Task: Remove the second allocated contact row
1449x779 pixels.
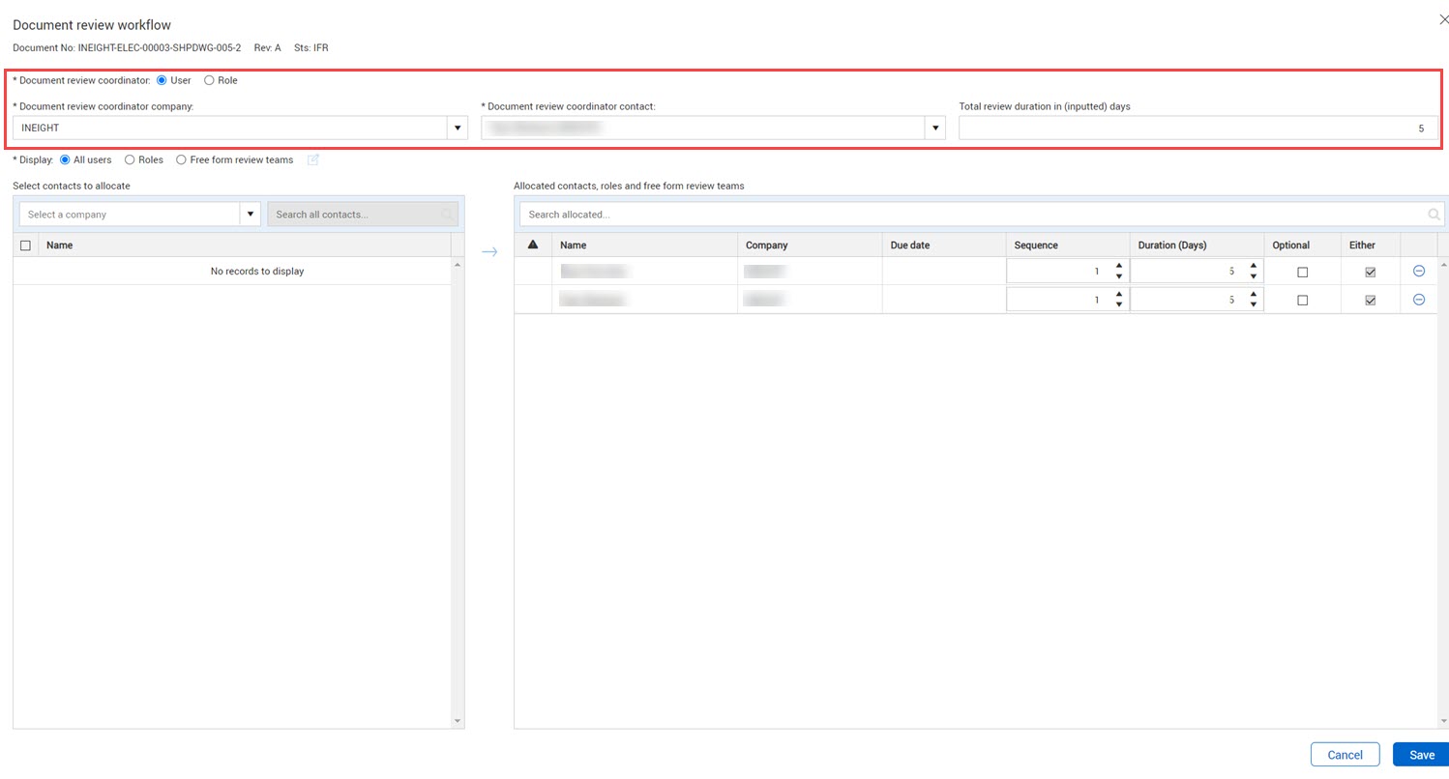Action: [x=1418, y=301]
